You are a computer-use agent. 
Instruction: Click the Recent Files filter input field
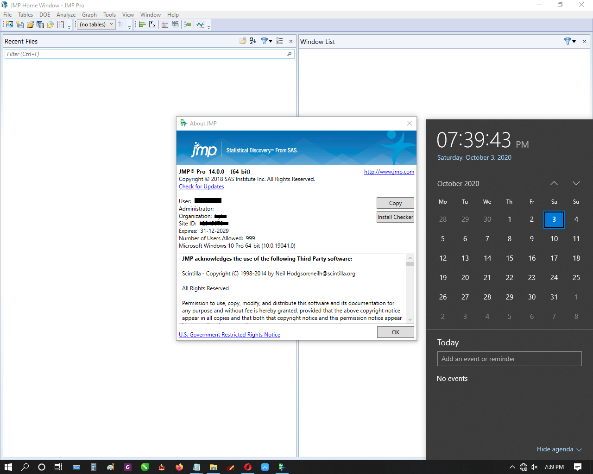(149, 54)
